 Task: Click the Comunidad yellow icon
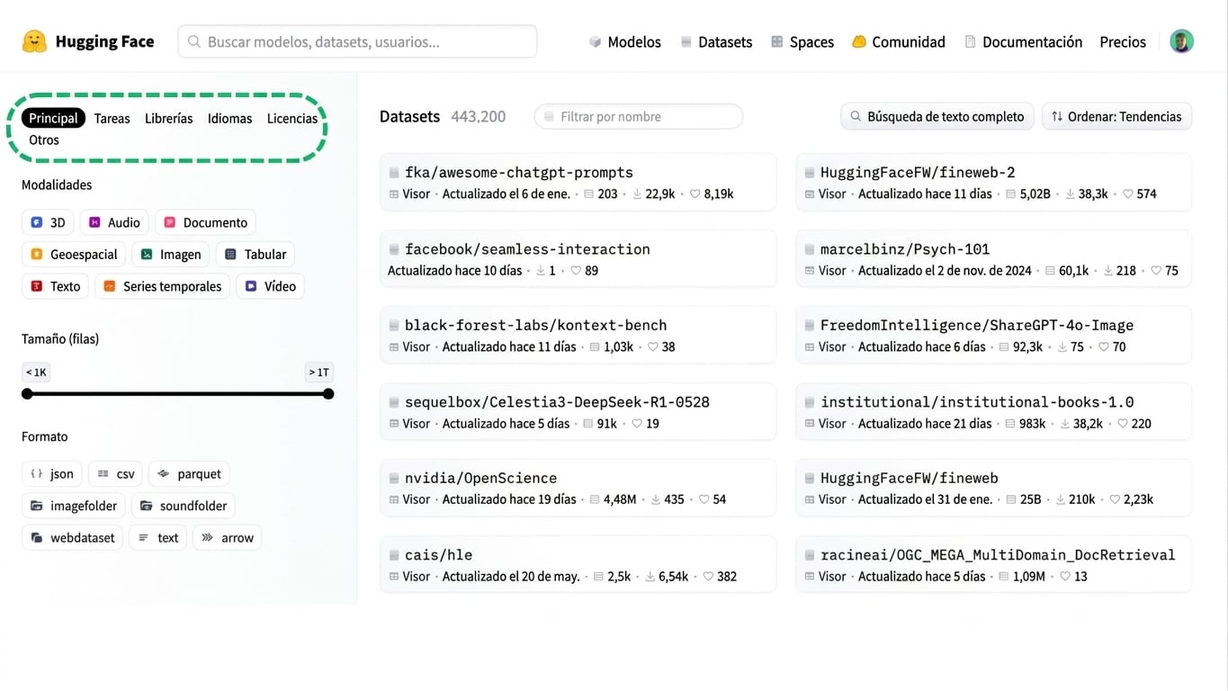(x=859, y=42)
